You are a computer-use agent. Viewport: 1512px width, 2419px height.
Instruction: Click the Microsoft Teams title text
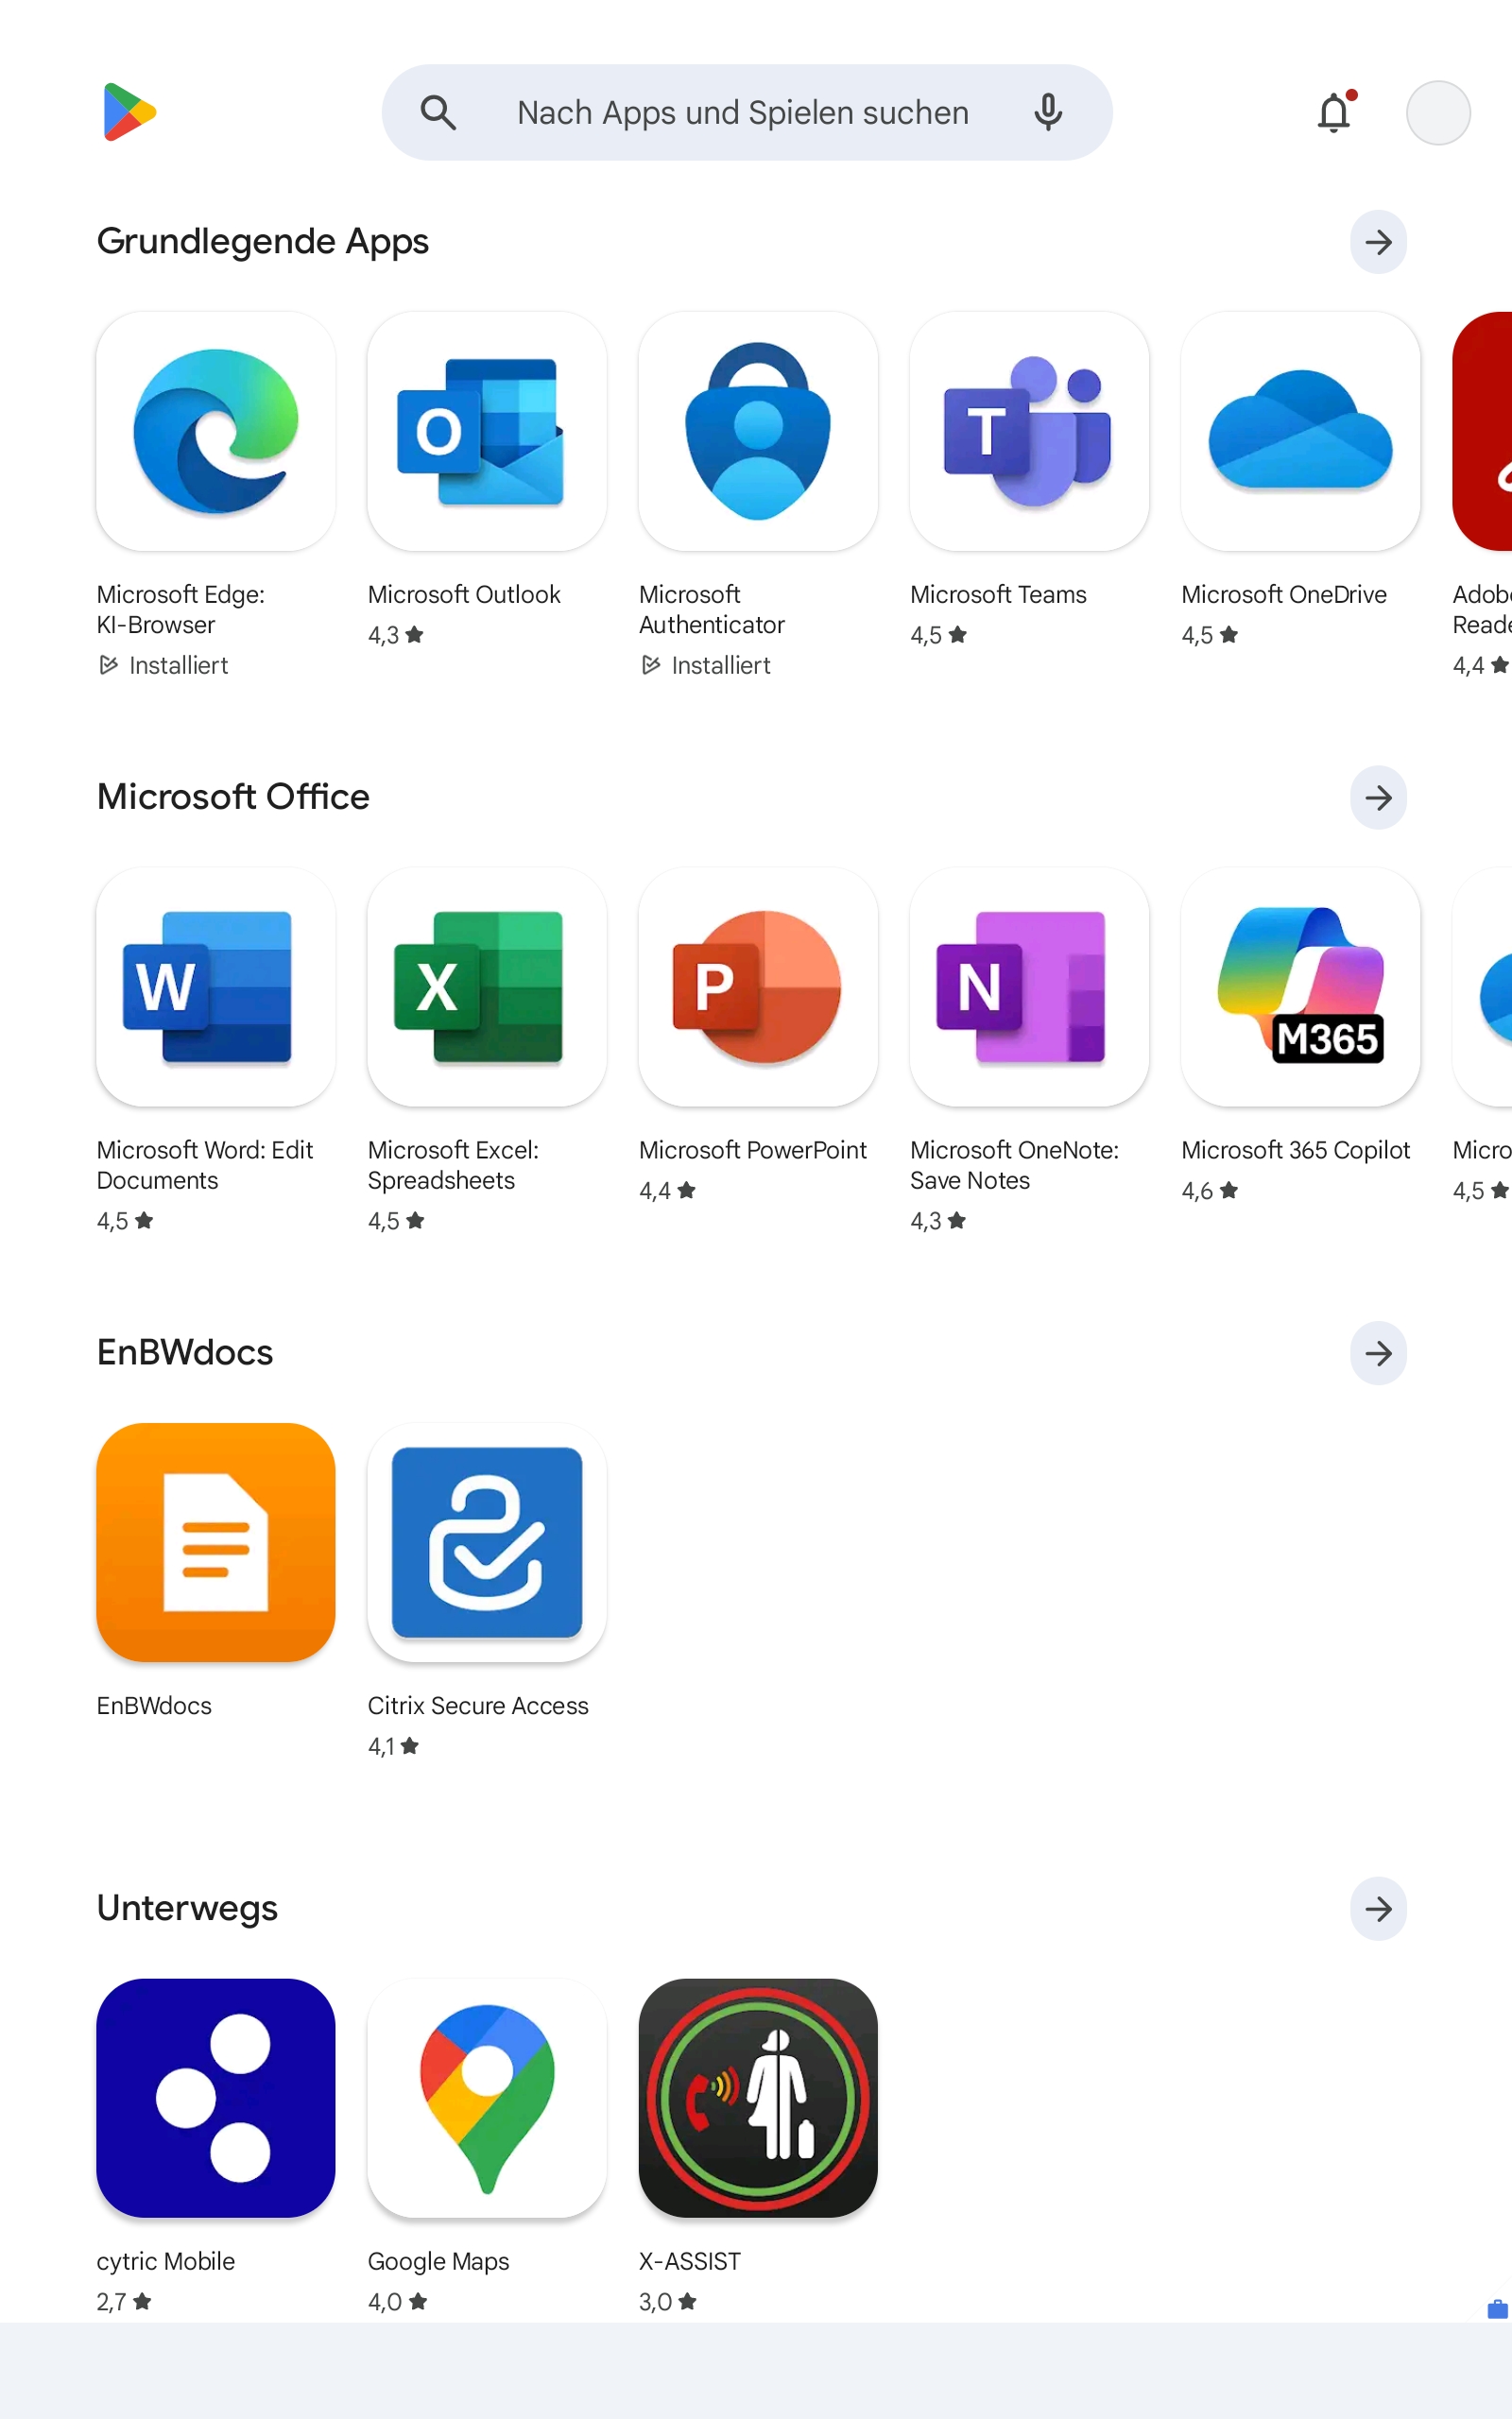coord(998,594)
